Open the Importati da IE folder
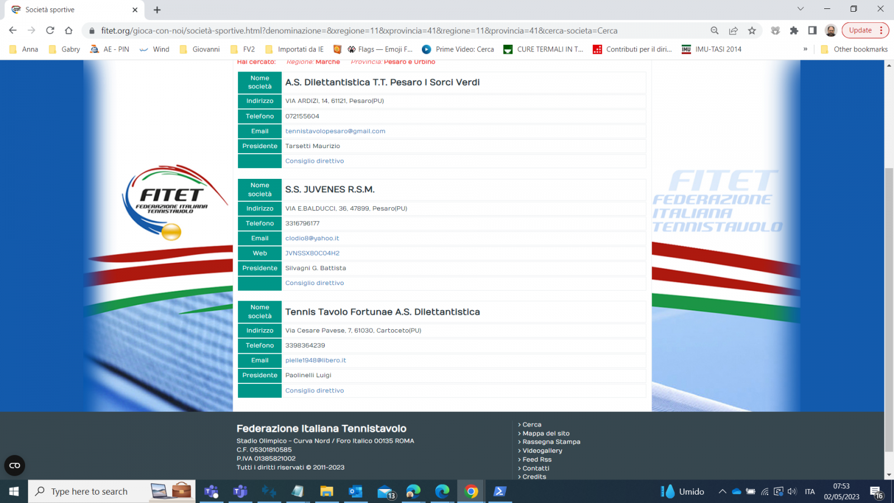 click(x=294, y=49)
